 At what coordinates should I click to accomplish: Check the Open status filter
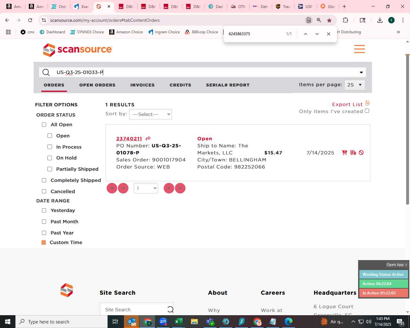[x=50, y=136]
